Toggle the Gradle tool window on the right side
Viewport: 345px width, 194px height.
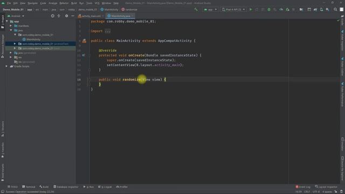(342, 20)
